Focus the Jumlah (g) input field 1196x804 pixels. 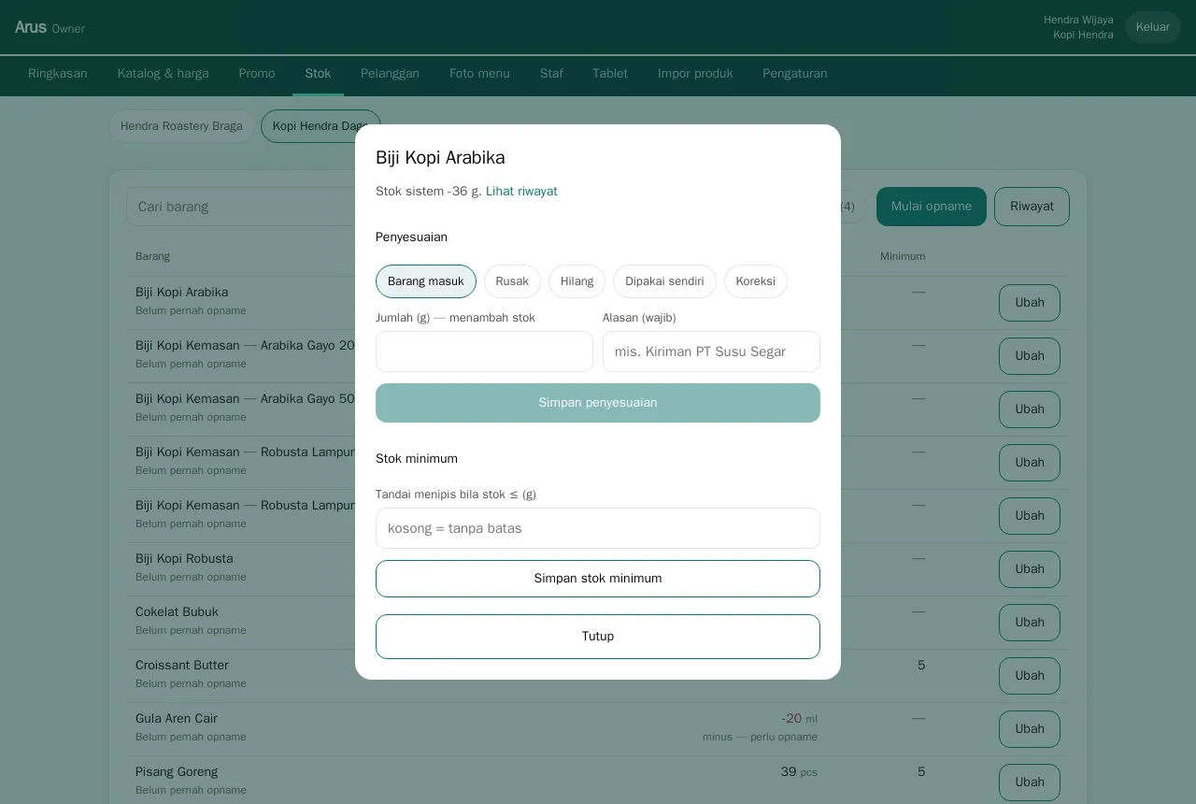pyautogui.click(x=484, y=352)
